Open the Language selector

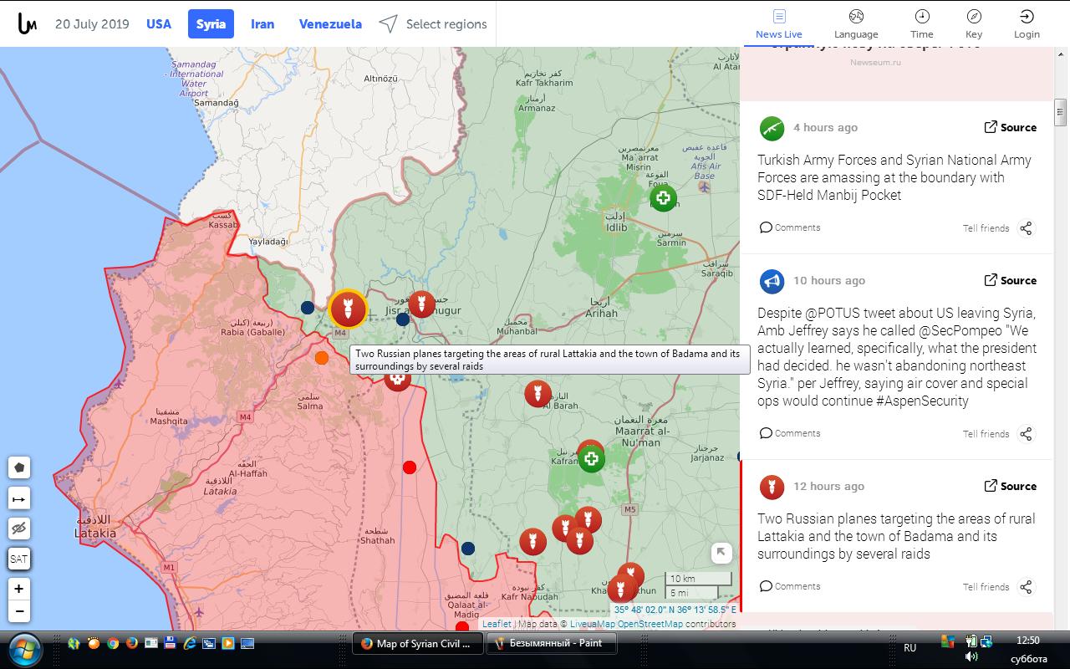[x=856, y=24]
